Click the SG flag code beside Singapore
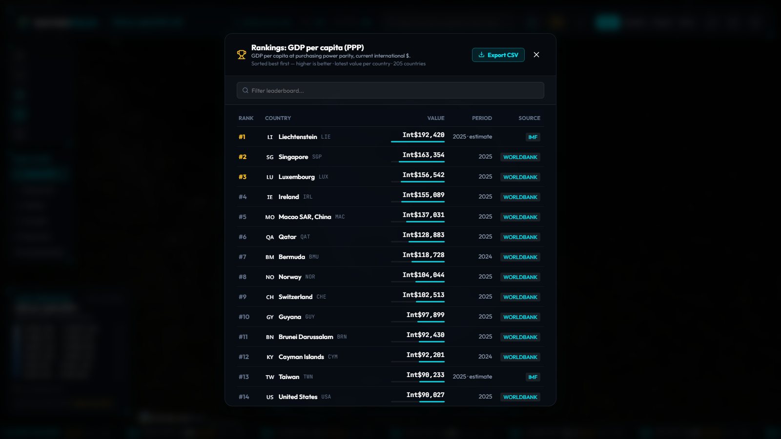Image resolution: width=781 pixels, height=439 pixels. (270, 157)
